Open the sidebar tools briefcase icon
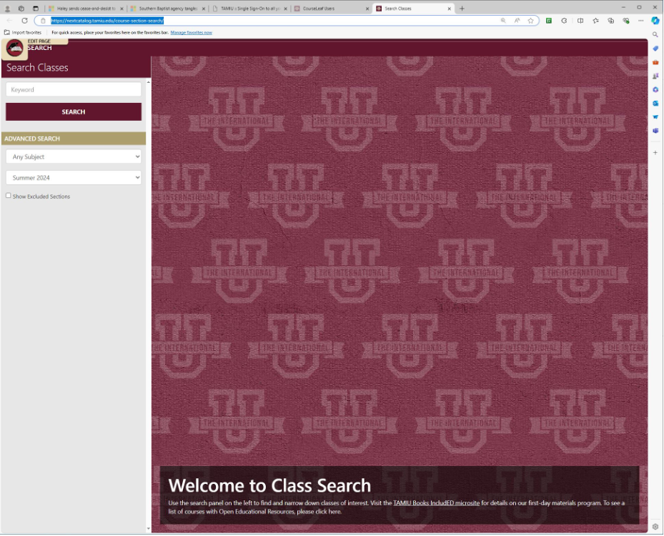Screen dimensions: 664x536 (x=655, y=62)
